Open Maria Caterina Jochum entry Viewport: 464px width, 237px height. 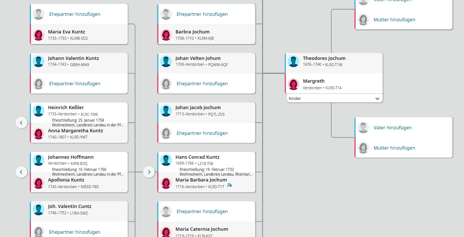(202, 229)
